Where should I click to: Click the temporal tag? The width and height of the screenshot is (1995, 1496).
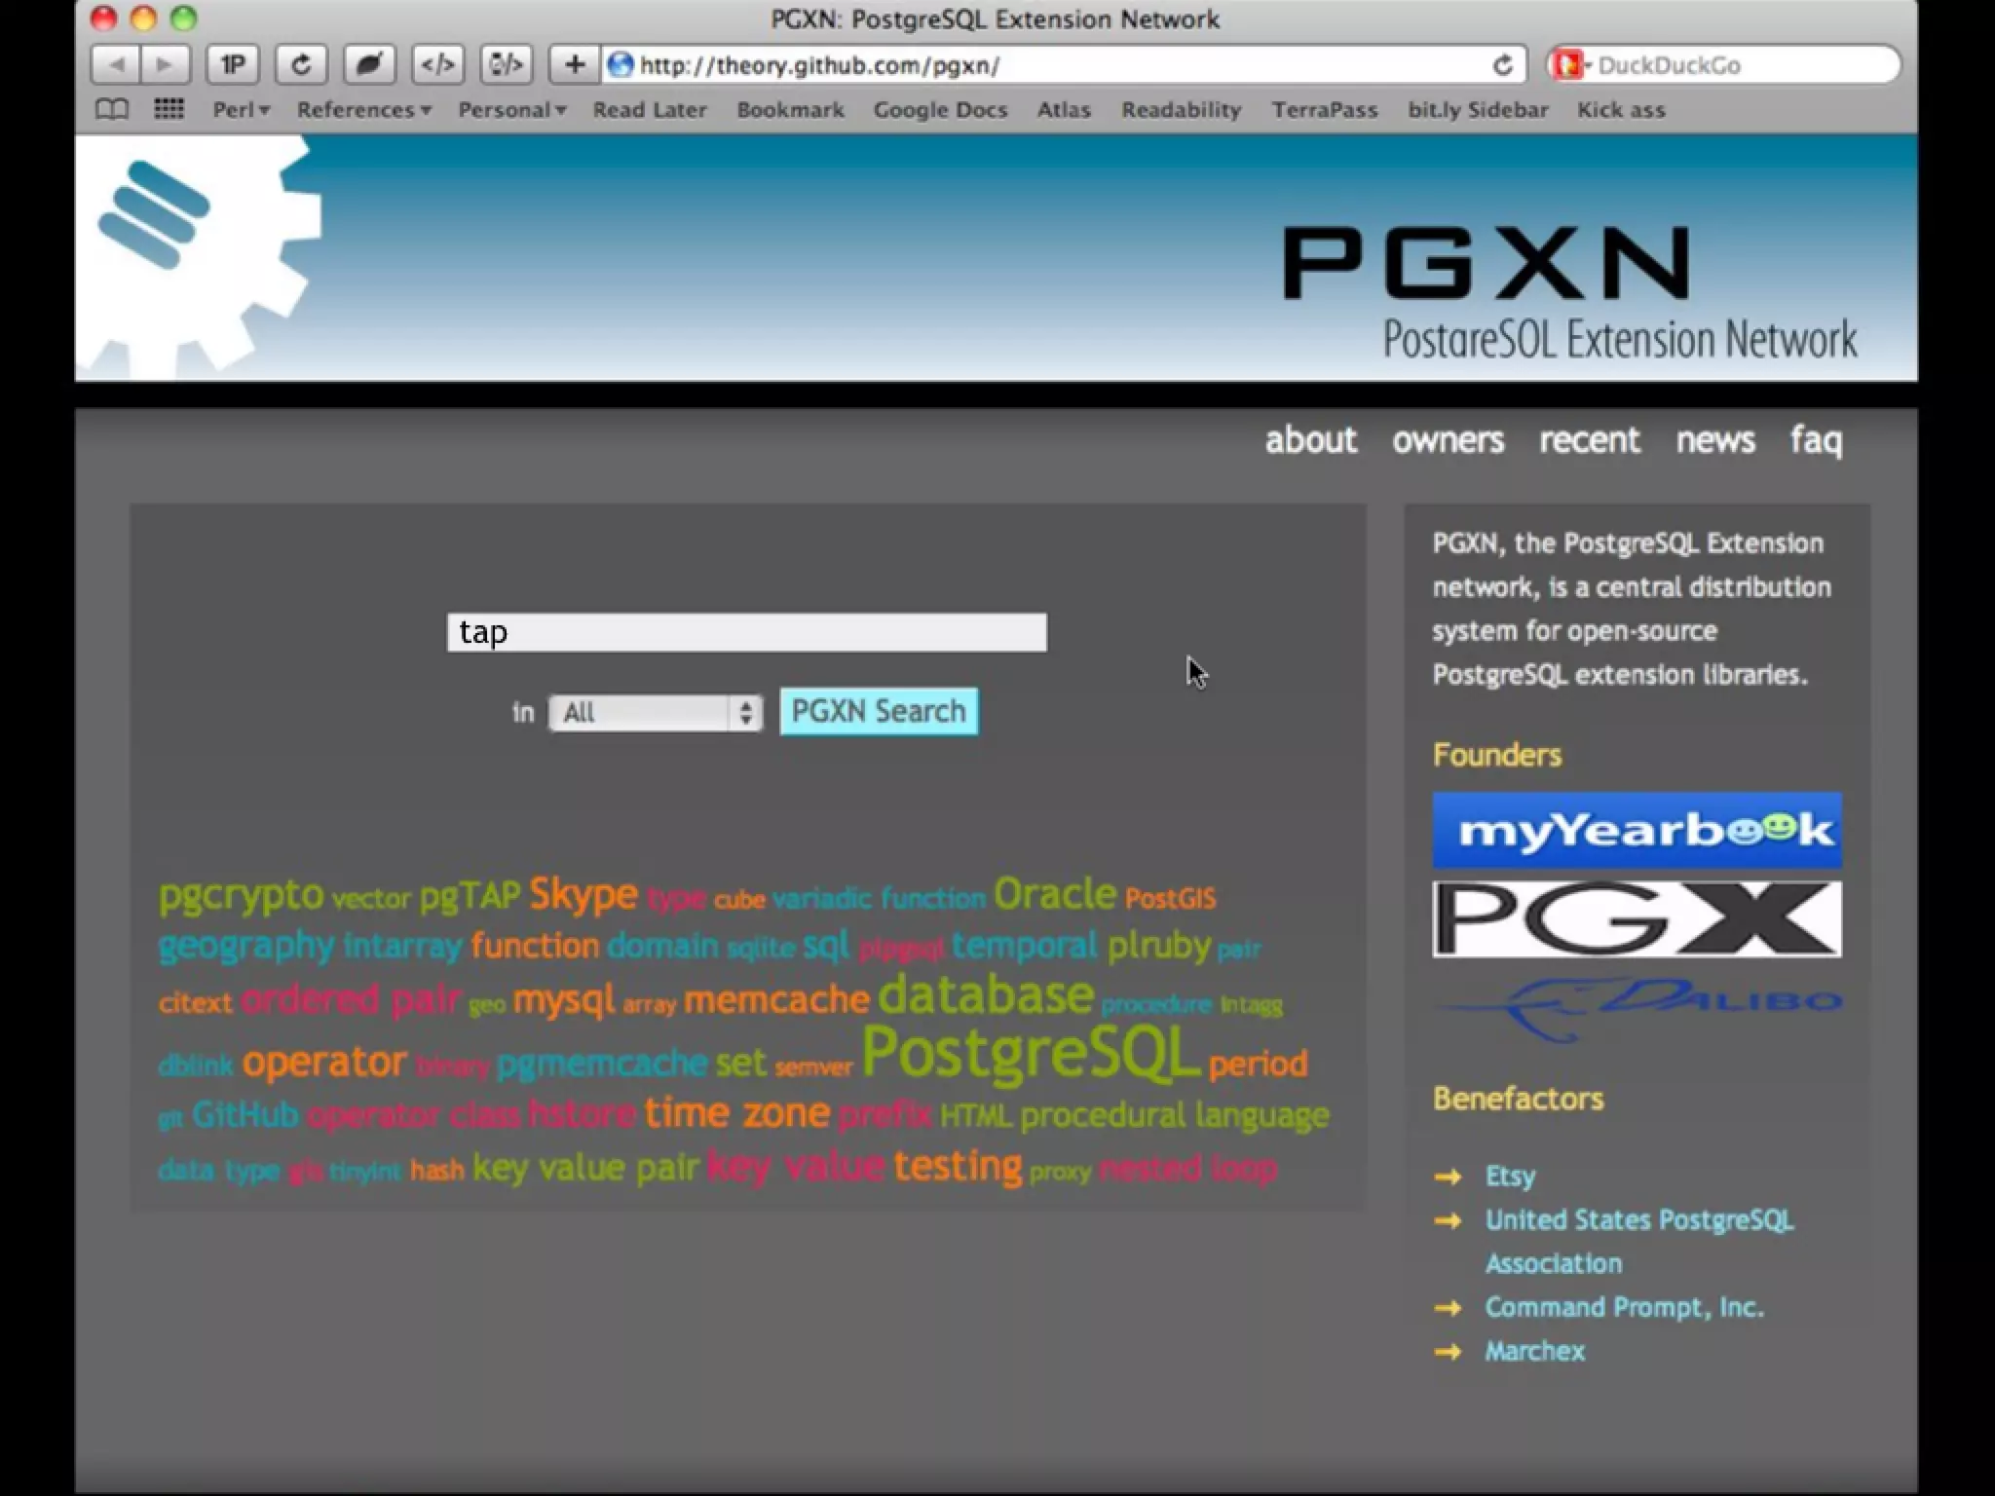pos(1024,945)
